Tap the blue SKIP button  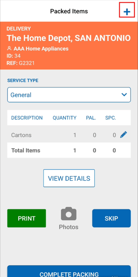111,218
